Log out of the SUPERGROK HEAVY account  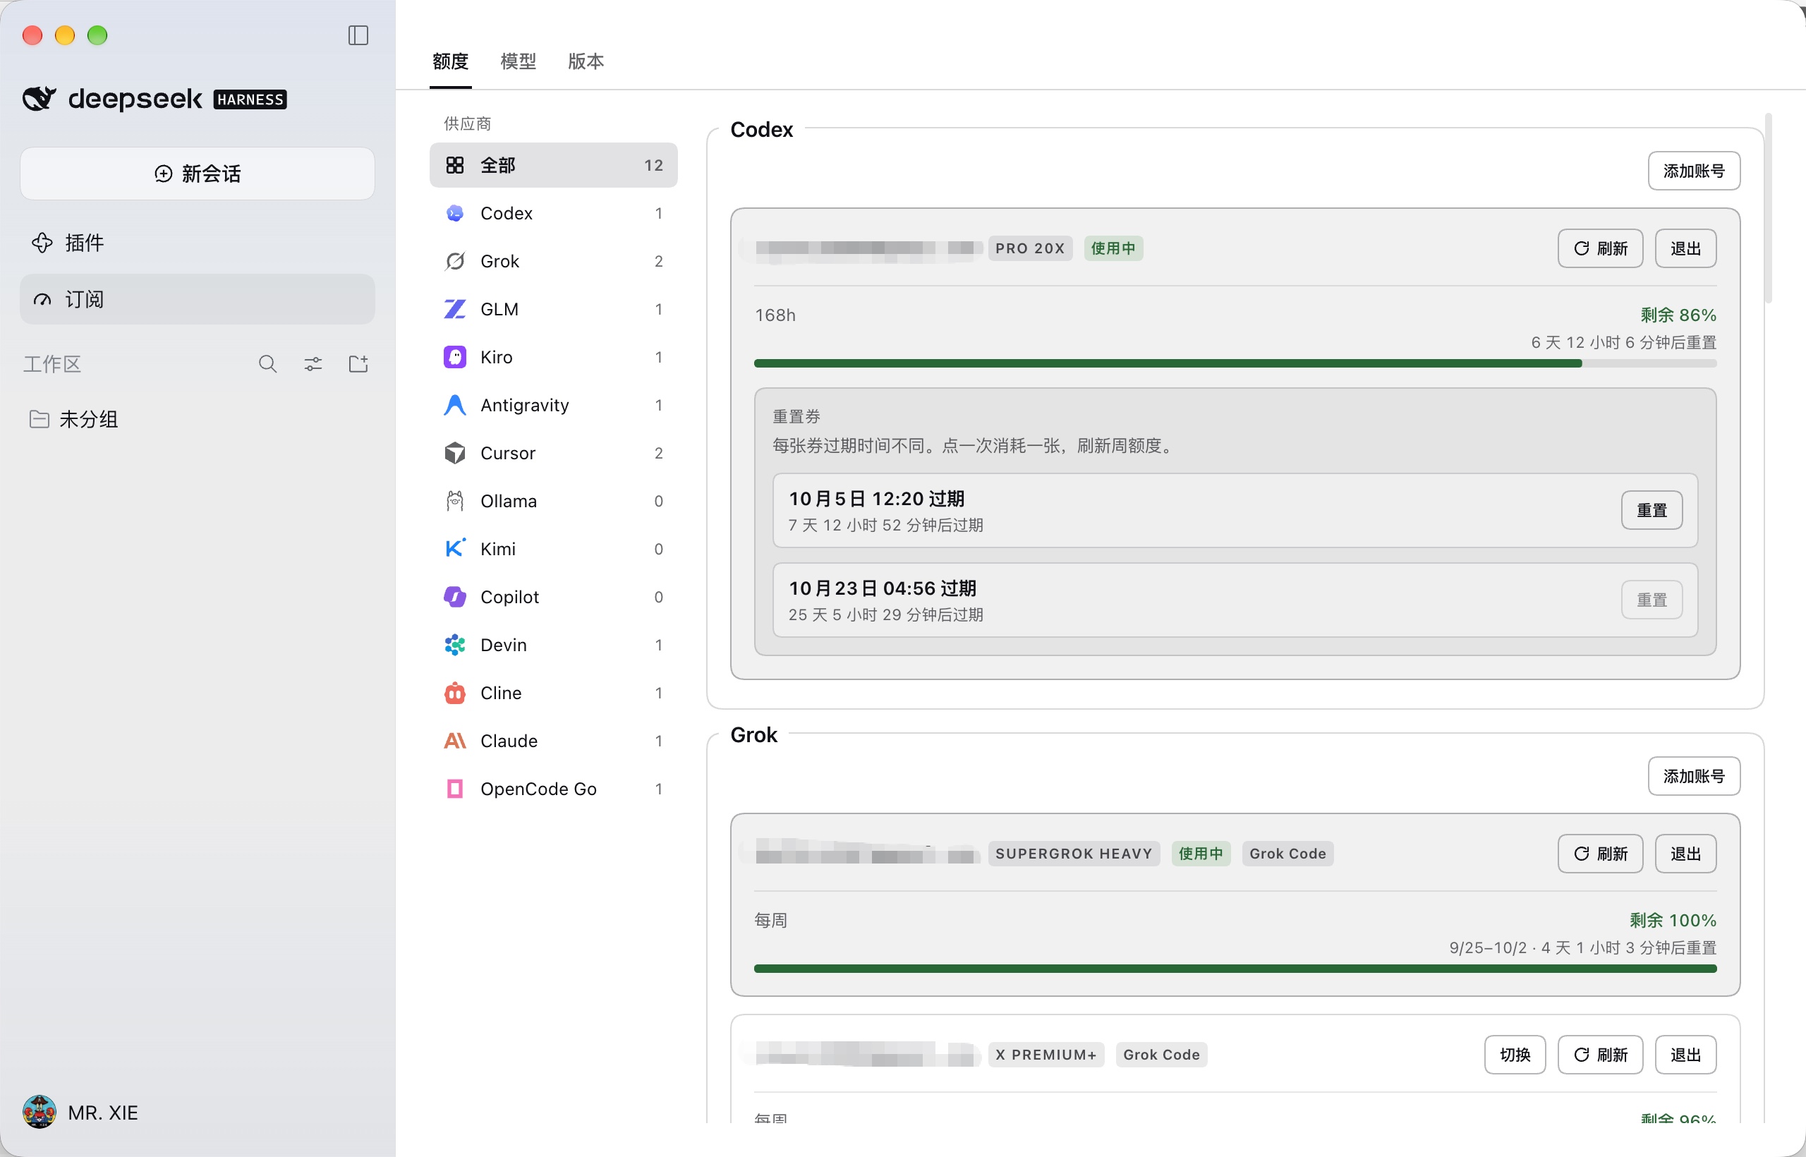coord(1686,854)
